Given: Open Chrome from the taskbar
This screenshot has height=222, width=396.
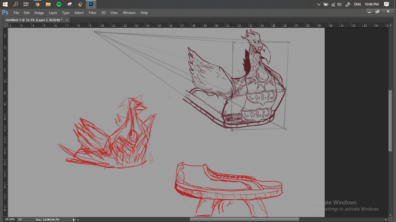Looking at the screenshot, I should (37, 4).
